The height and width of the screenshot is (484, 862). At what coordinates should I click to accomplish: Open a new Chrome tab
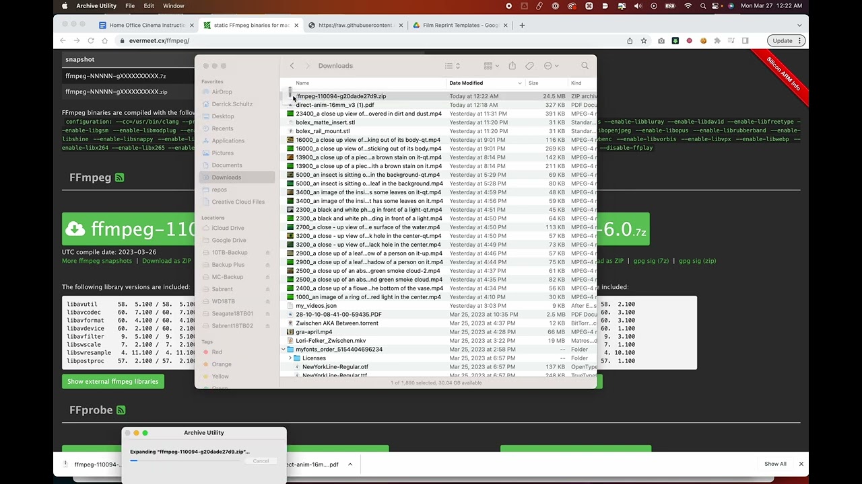coord(522,26)
